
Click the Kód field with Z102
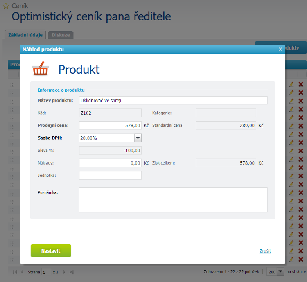tap(110, 113)
